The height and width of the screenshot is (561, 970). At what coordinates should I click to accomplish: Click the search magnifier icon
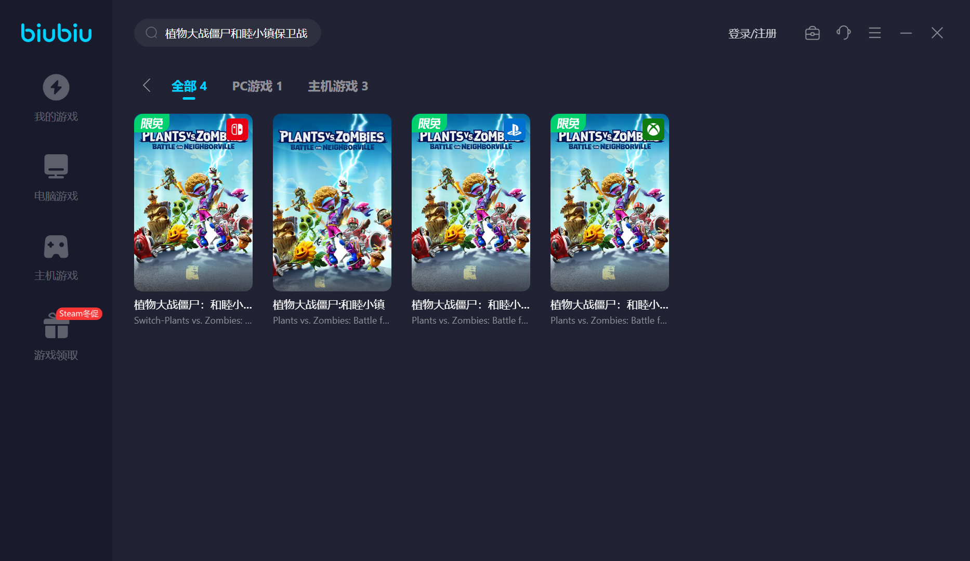coord(151,33)
